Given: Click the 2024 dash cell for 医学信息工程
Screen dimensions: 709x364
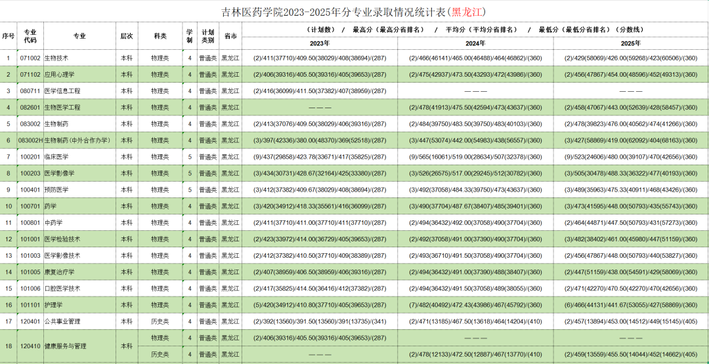Looking at the screenshot, I should pos(476,91).
